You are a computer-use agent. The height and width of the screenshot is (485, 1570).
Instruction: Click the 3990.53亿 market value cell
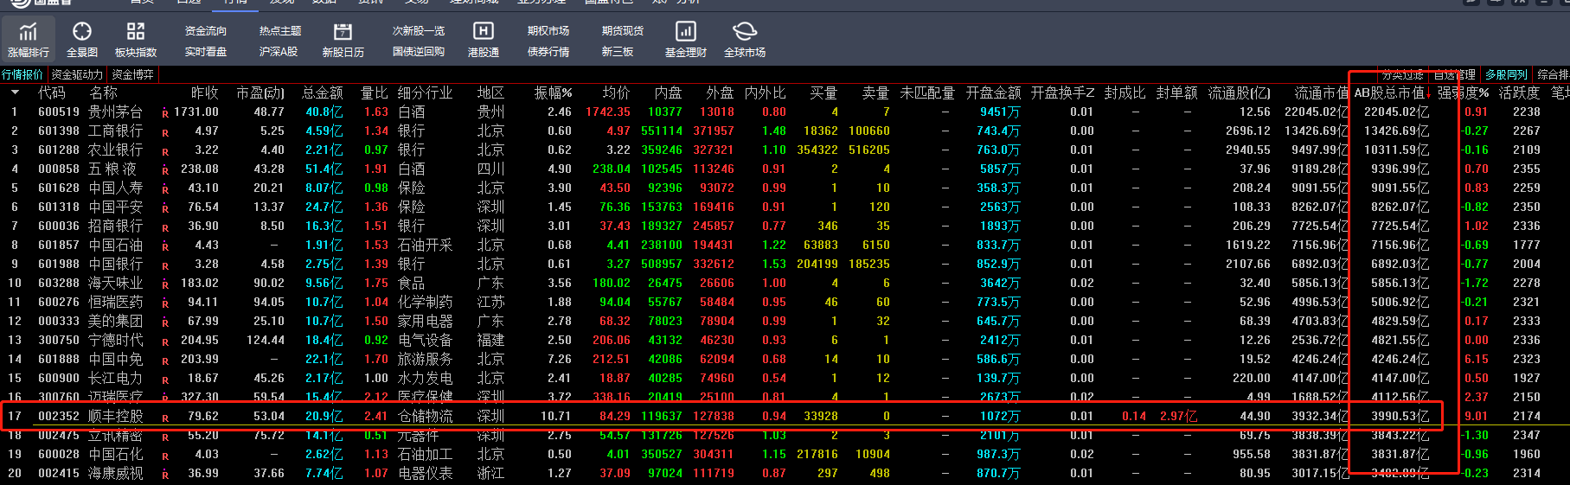point(1400,416)
